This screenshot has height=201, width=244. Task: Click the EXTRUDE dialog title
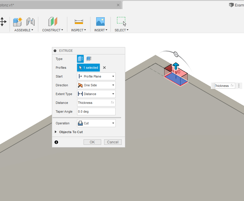pos(66,51)
